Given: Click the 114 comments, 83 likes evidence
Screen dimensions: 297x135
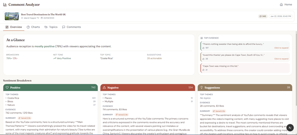Looking at the screenshot, I should [x=115, y=109].
